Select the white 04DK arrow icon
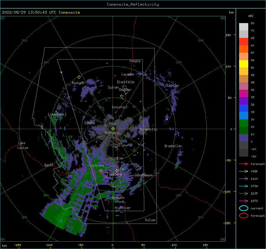The image size is (266, 249). point(244,171)
